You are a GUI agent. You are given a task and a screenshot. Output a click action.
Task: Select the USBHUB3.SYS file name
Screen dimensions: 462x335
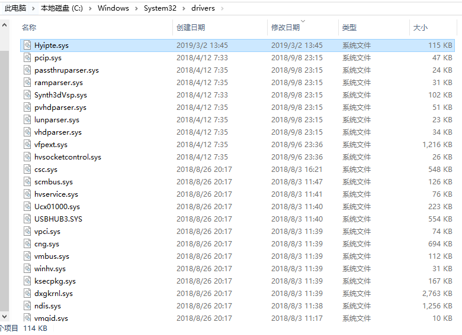click(58, 219)
